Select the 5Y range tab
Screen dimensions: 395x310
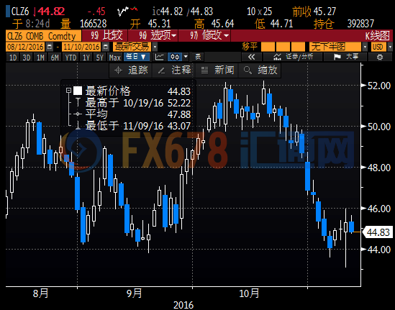click(x=100, y=58)
